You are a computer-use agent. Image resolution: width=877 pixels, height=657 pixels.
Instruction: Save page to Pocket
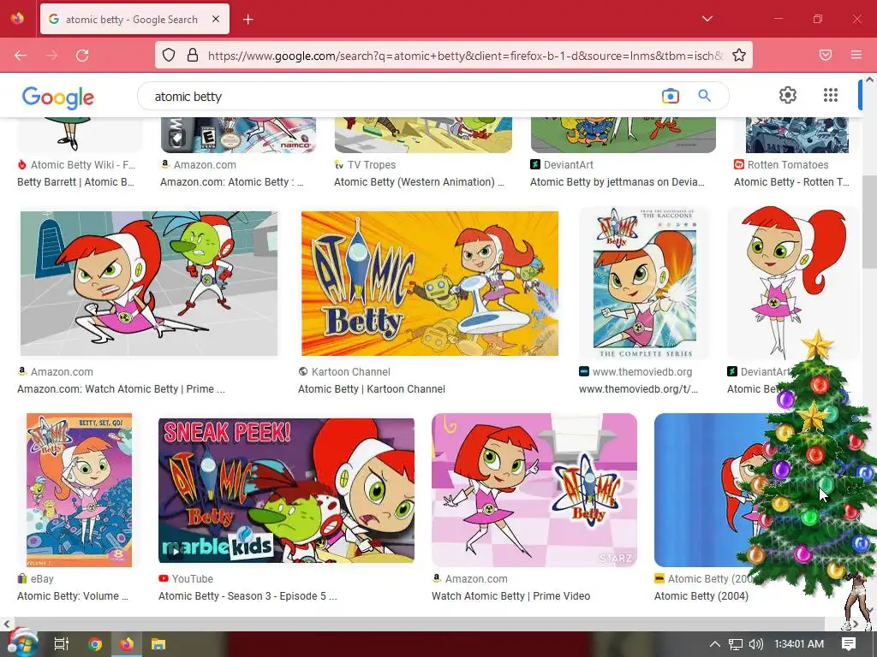[826, 56]
